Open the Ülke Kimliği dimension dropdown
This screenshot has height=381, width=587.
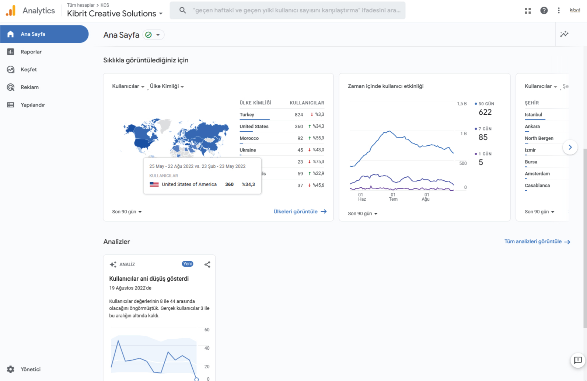click(x=167, y=86)
